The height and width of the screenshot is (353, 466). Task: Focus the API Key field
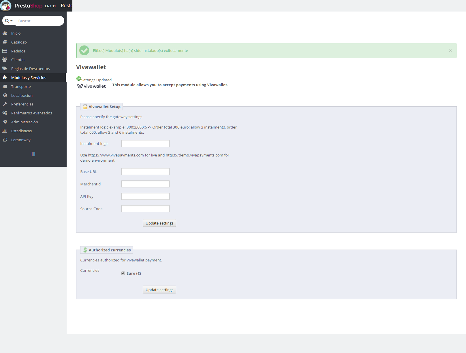[x=145, y=196]
